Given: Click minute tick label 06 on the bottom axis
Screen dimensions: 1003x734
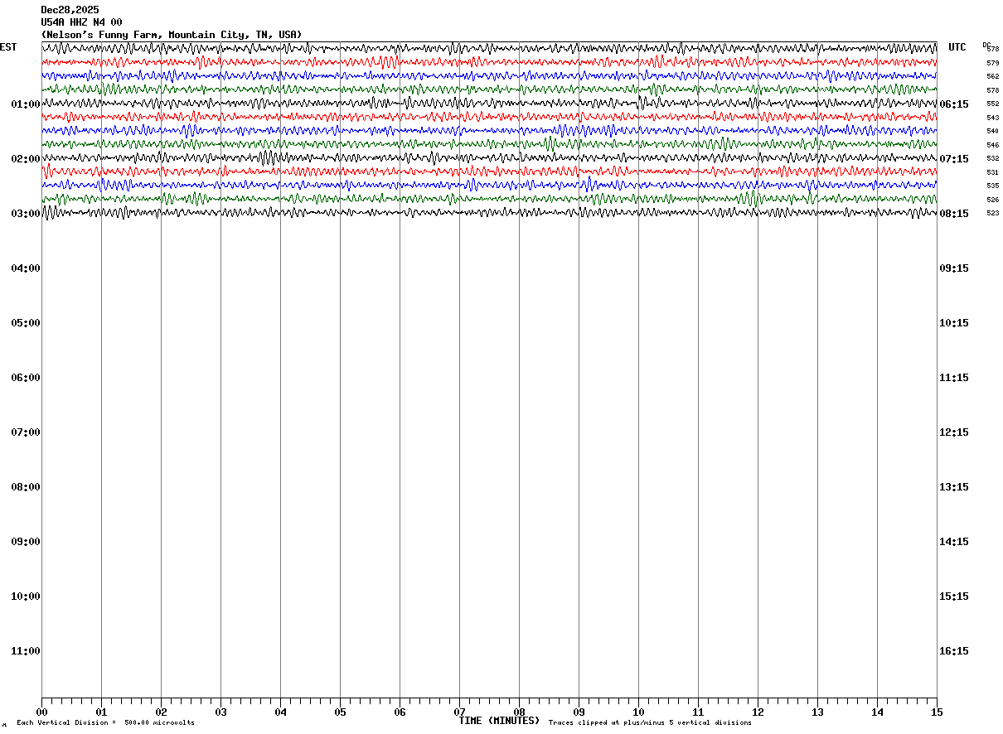Looking at the screenshot, I should (x=400, y=712).
